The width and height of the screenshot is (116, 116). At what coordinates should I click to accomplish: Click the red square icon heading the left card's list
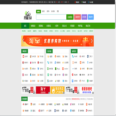click(24, 56)
